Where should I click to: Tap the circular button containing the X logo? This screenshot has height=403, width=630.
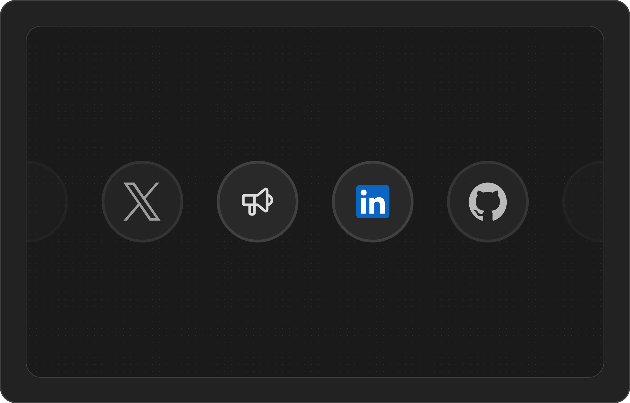[x=142, y=201]
